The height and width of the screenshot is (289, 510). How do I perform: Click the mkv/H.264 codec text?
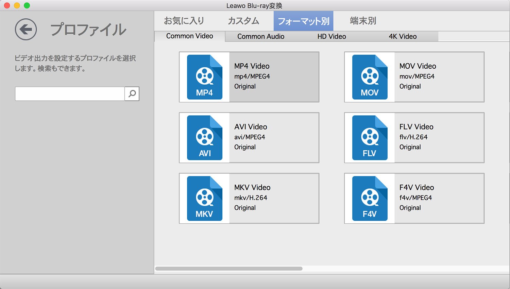[251, 198]
